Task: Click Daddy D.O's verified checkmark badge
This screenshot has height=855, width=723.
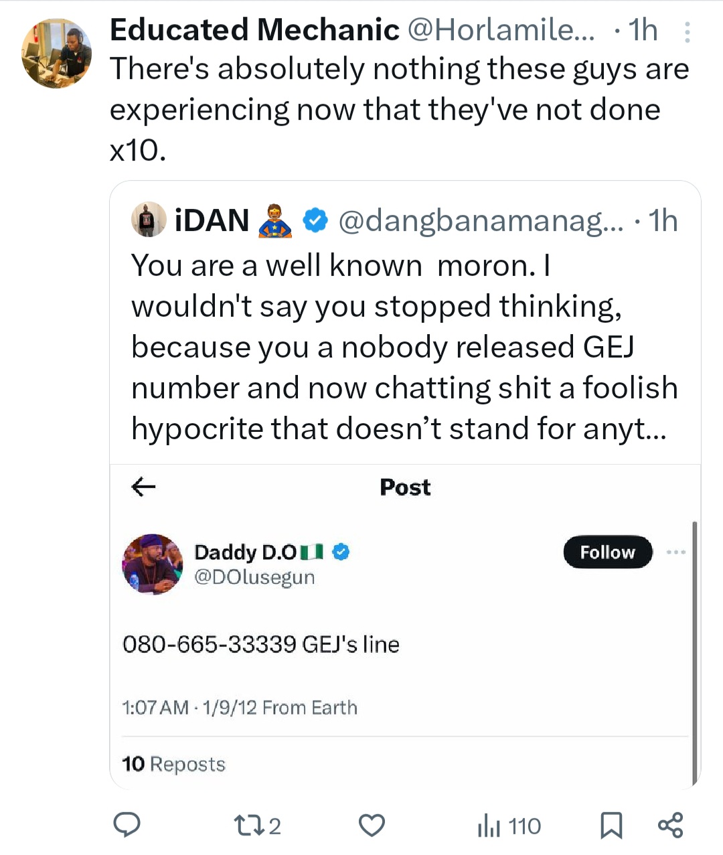Action: tap(341, 552)
